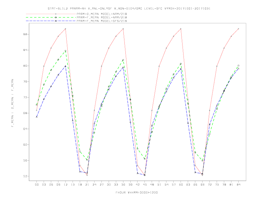Screen dimensions: 260x201
Task: Select legend entry PARM=F_MEAN MODEL=NAM/218
Action: click(102, 17)
